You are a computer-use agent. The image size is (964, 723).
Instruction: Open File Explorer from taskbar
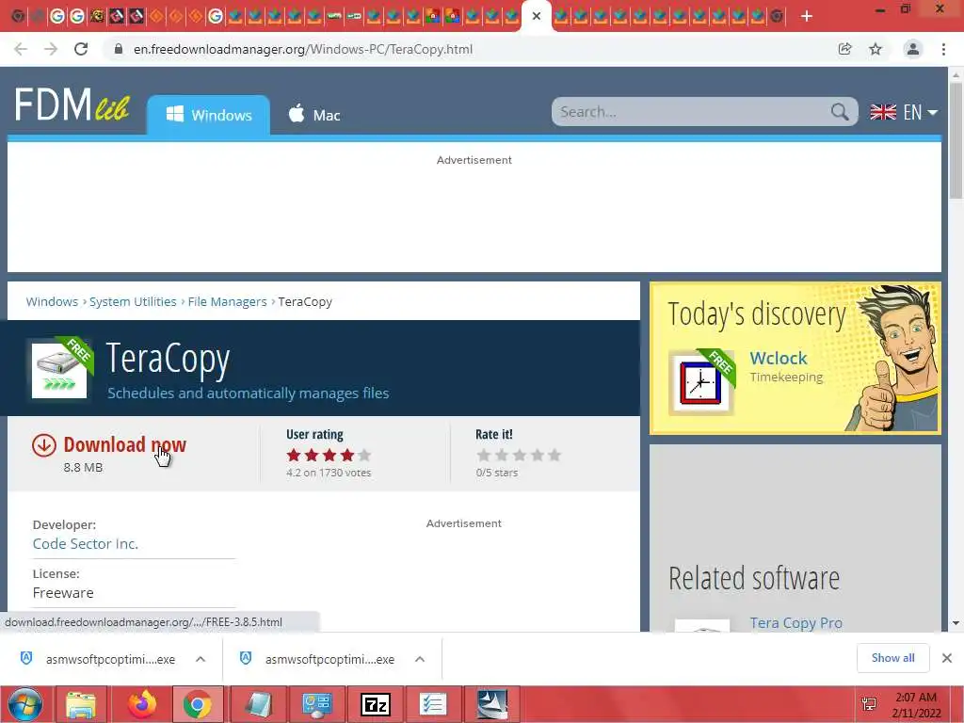(81, 704)
